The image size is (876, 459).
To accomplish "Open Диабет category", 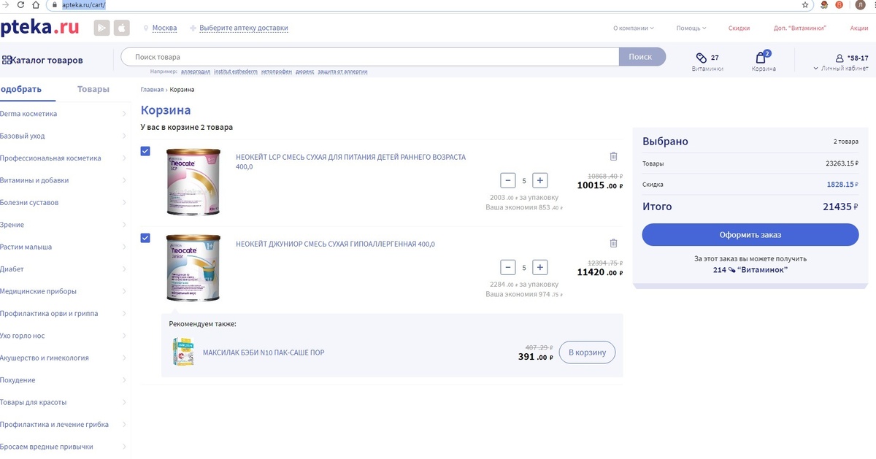I will tap(12, 269).
